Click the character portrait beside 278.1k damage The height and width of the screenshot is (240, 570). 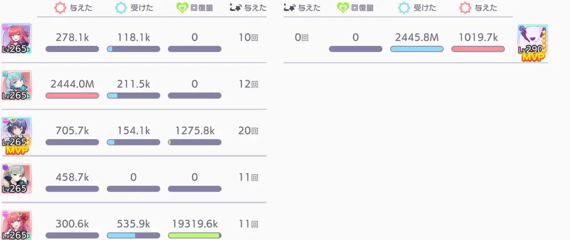[17, 39]
